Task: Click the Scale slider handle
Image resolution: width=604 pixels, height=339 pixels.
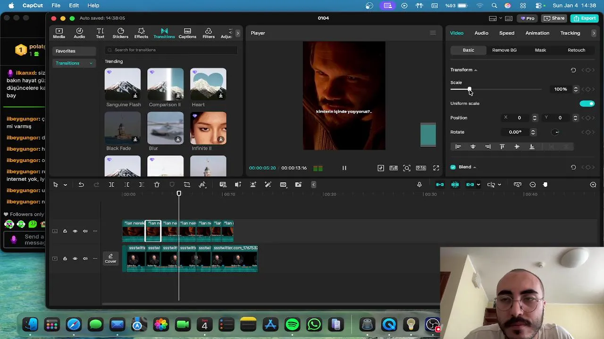Action: click(x=469, y=89)
